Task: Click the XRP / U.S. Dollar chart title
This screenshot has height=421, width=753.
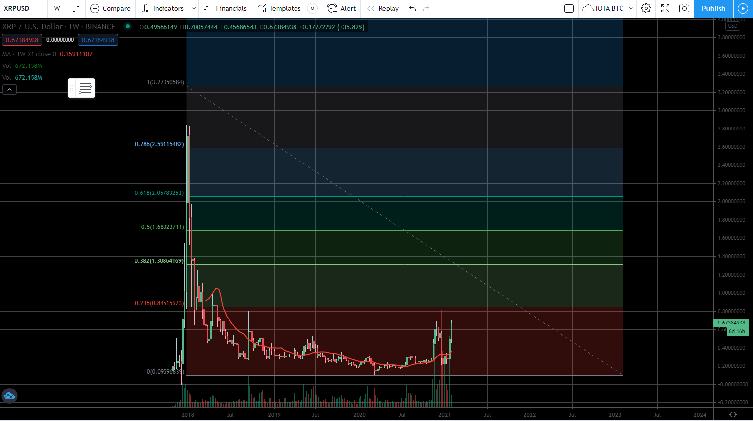Action: click(59, 26)
